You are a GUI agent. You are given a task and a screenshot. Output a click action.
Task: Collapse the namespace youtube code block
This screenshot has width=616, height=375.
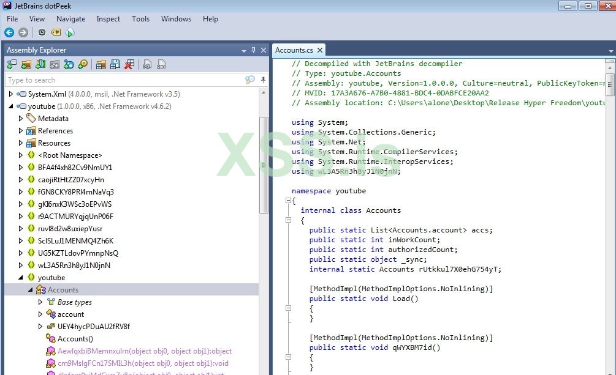tap(288, 201)
